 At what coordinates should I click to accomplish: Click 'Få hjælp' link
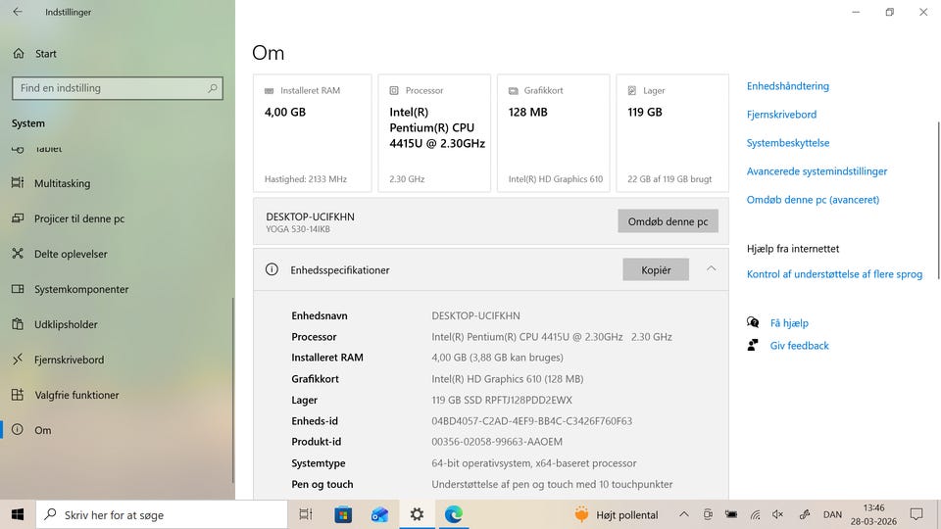tap(789, 322)
